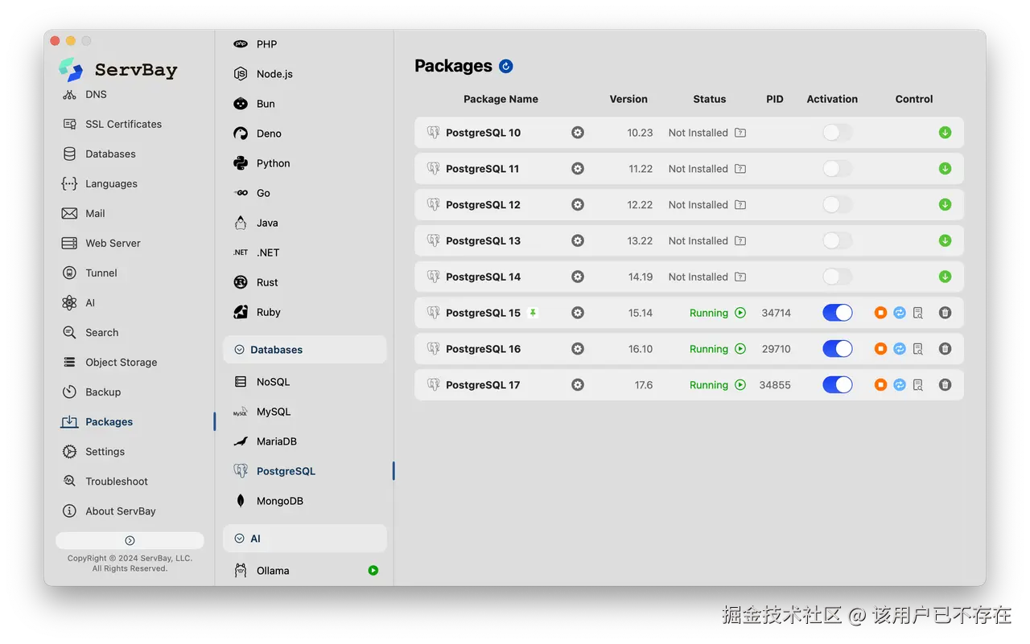Restart PostgreSQL 17 with blue reload icon
Image resolution: width=1030 pixels, height=644 pixels.
[x=900, y=385]
